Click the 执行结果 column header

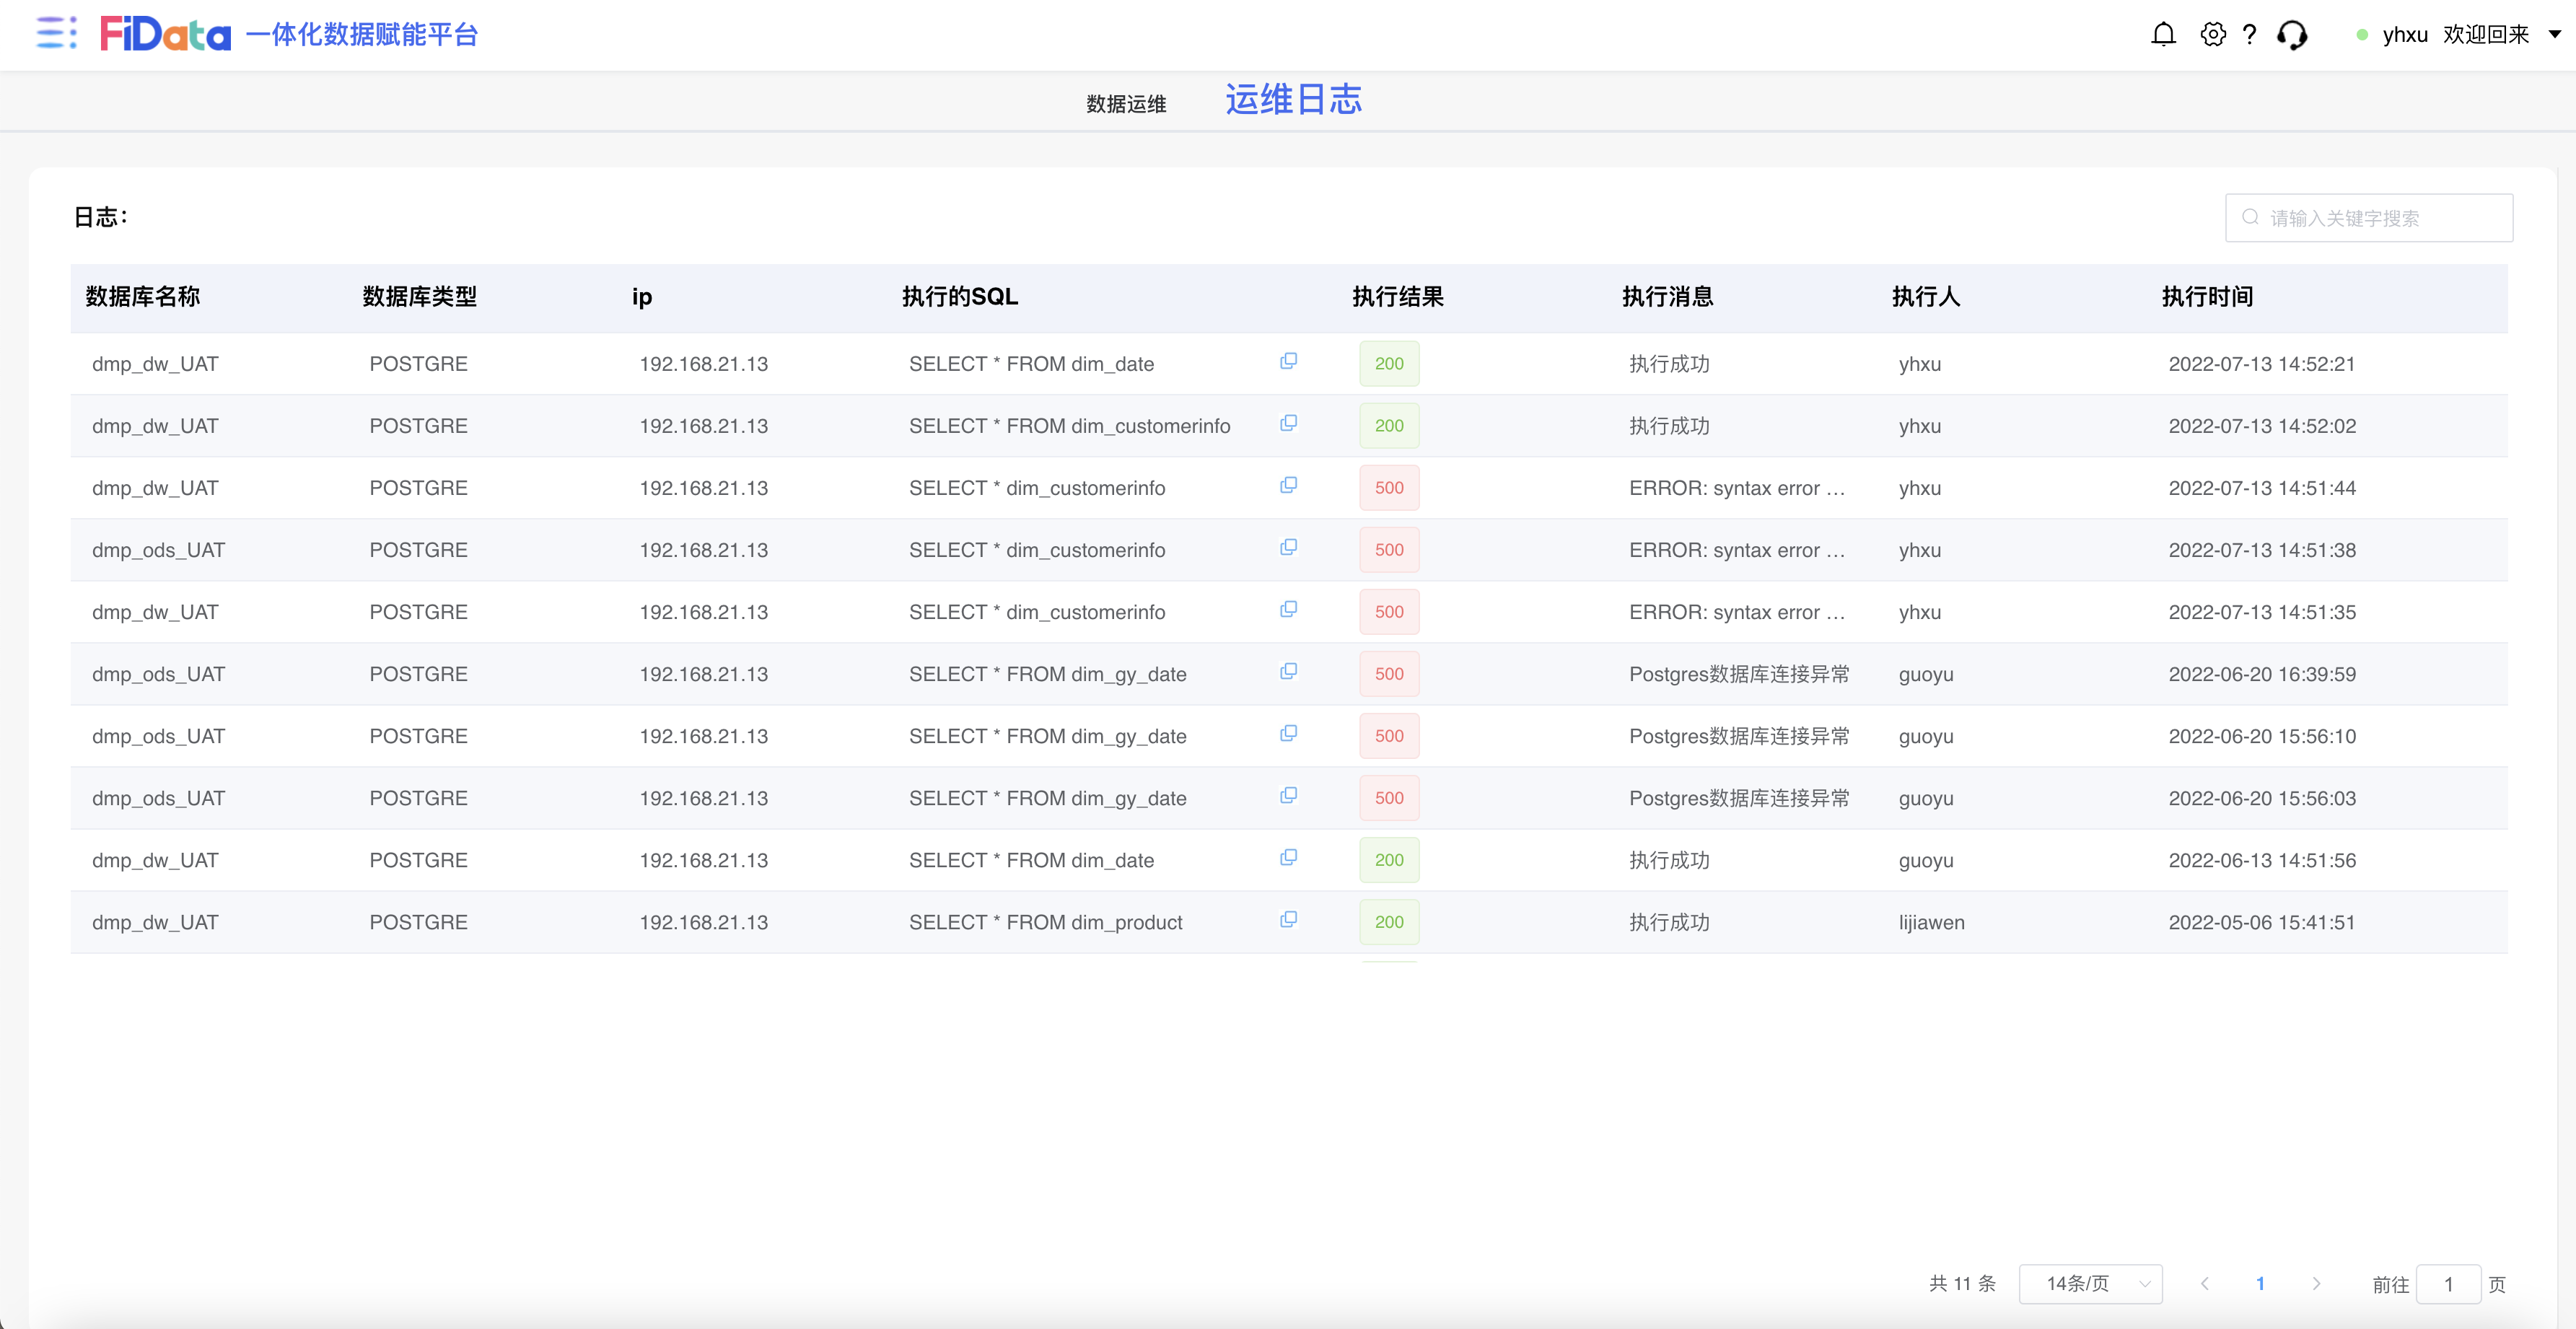point(1397,297)
